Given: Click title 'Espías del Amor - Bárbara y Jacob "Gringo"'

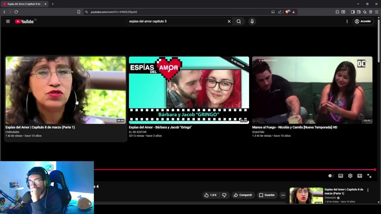Looking at the screenshot, I should tap(160, 127).
